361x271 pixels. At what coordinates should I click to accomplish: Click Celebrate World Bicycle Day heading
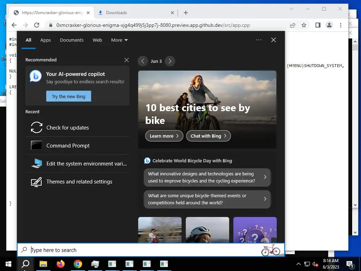coord(192,161)
